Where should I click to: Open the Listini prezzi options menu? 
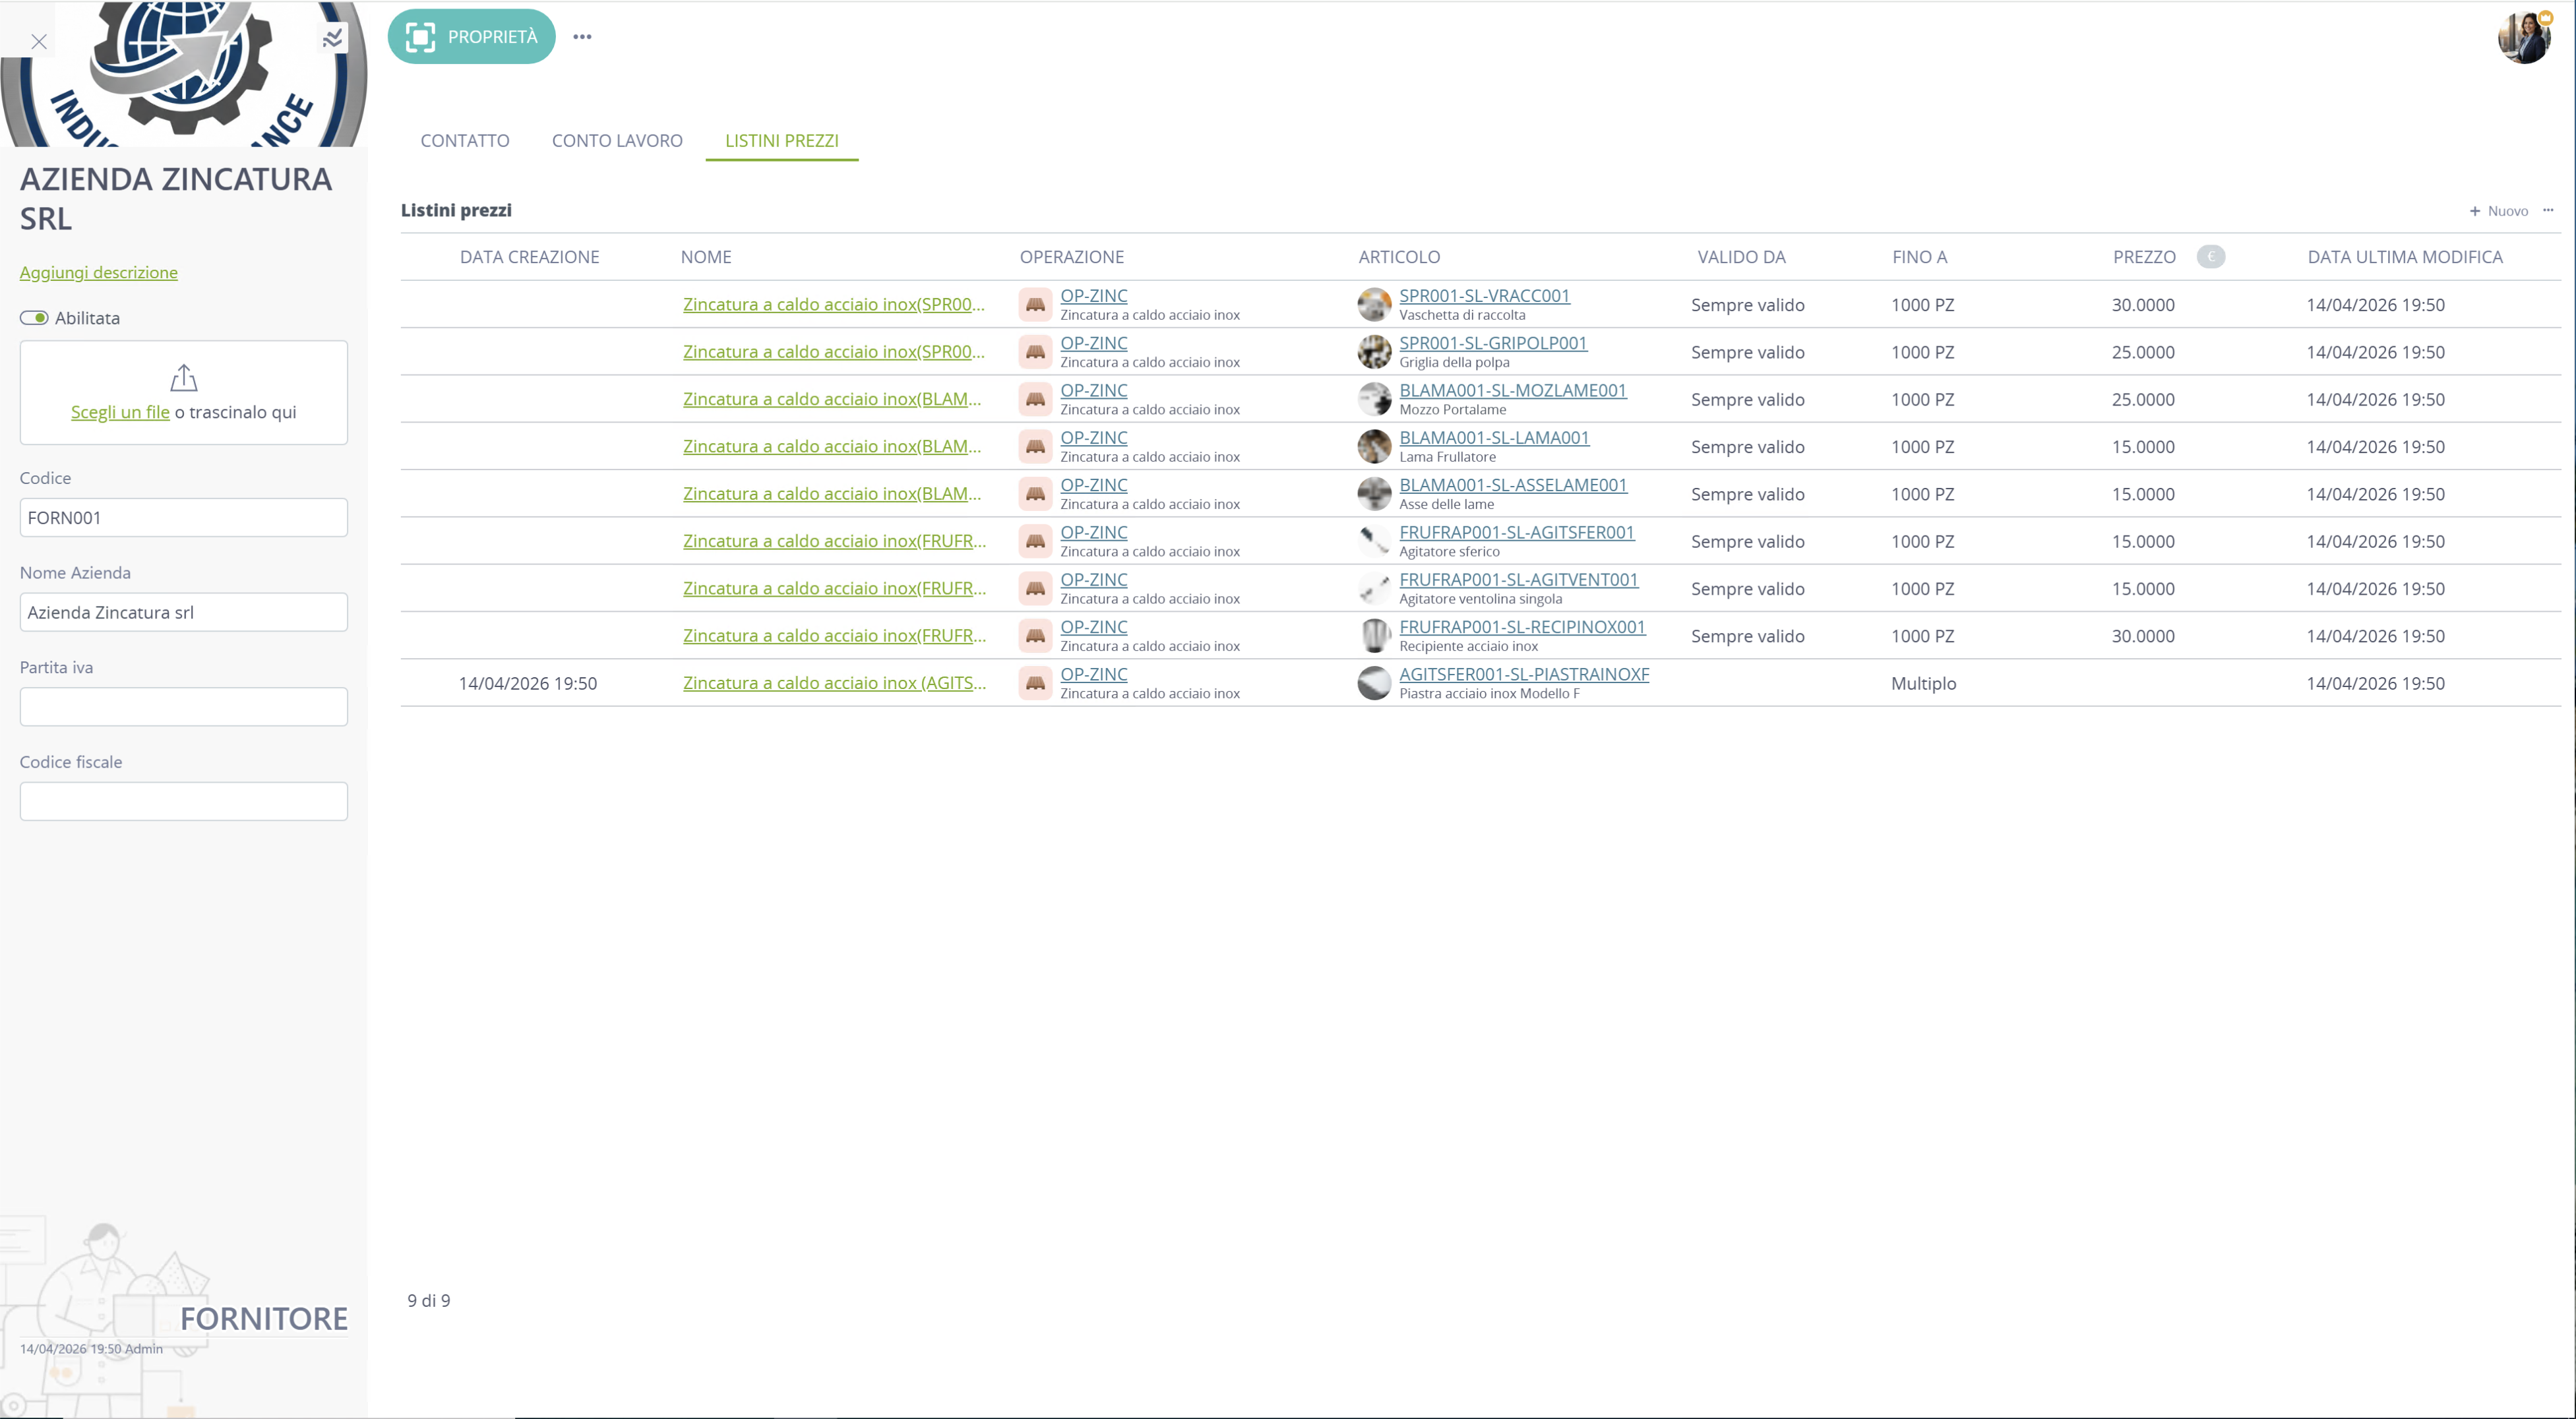[x=2548, y=210]
